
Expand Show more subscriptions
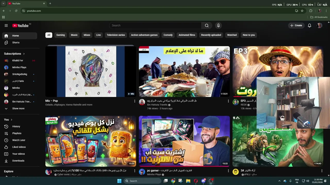(20, 108)
